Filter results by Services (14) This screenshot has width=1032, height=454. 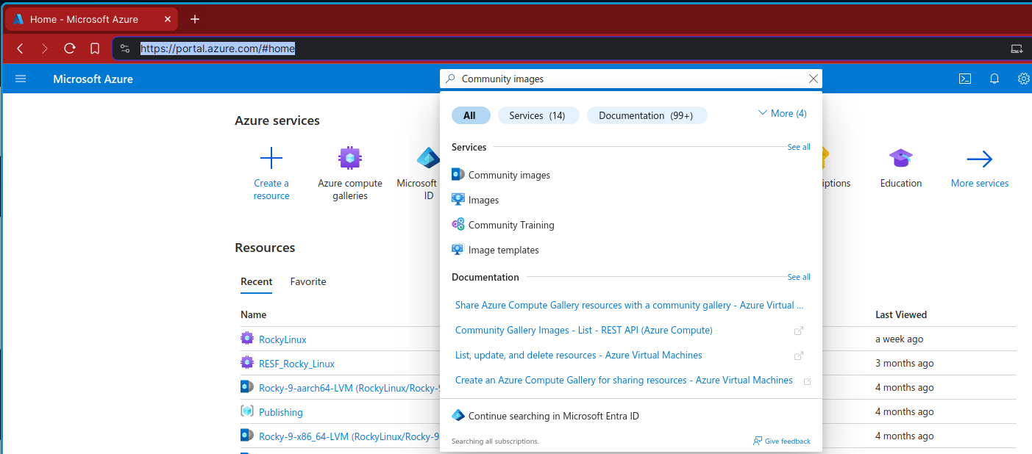(538, 115)
